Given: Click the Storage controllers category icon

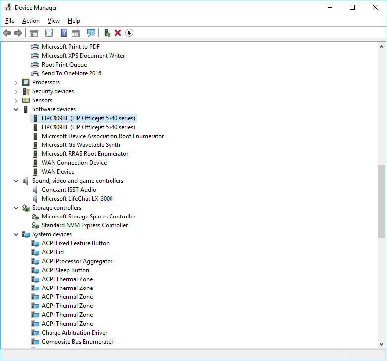Looking at the screenshot, I should click(26, 208).
